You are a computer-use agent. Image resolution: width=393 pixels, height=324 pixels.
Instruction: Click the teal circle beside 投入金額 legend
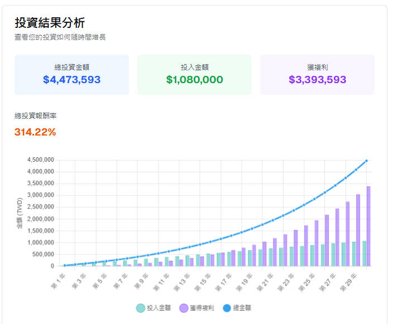point(140,308)
